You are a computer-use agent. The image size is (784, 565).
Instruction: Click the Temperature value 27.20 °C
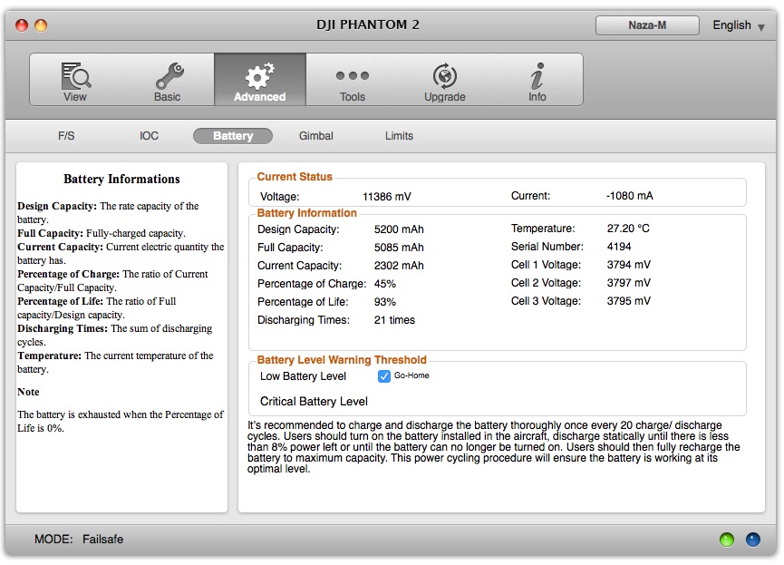click(x=628, y=229)
